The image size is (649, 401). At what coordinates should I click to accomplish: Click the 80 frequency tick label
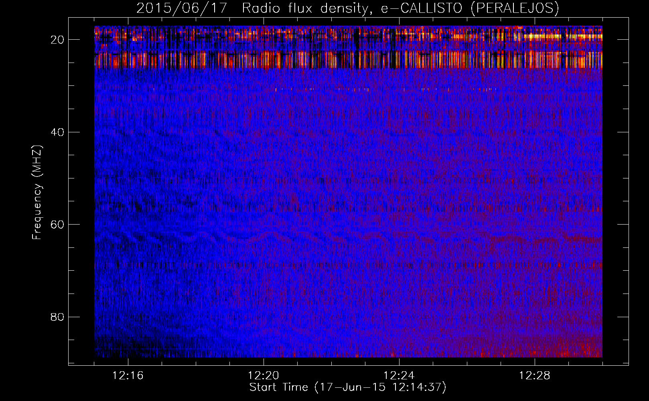(57, 317)
